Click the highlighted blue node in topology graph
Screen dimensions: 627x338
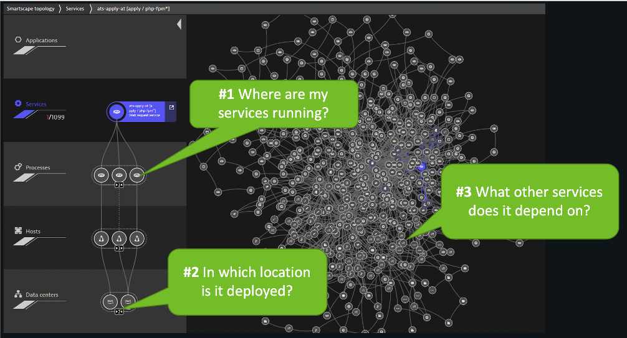pyautogui.click(x=422, y=167)
